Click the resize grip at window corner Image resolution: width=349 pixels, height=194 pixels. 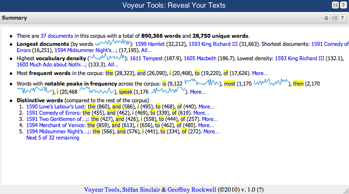[346, 191]
